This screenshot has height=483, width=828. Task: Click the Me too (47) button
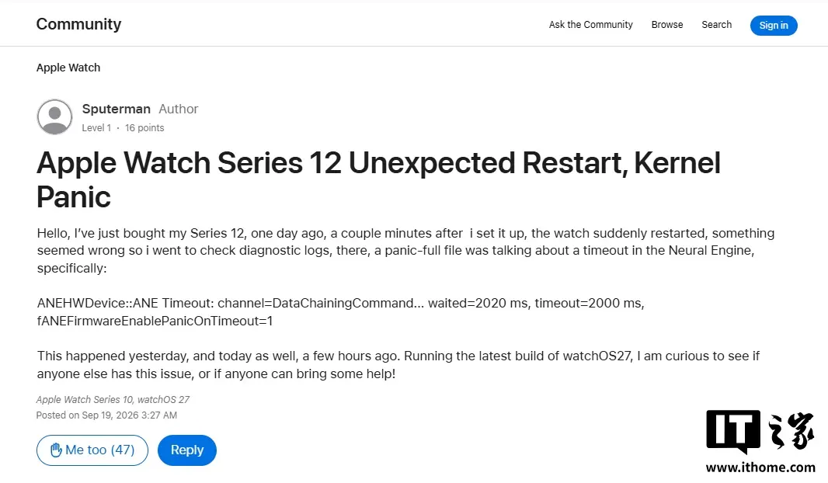pos(92,450)
